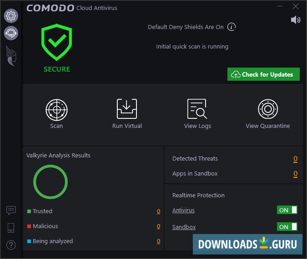Click the 'Run Virtual' label
Screen dimensions: 307x259
[127, 126]
